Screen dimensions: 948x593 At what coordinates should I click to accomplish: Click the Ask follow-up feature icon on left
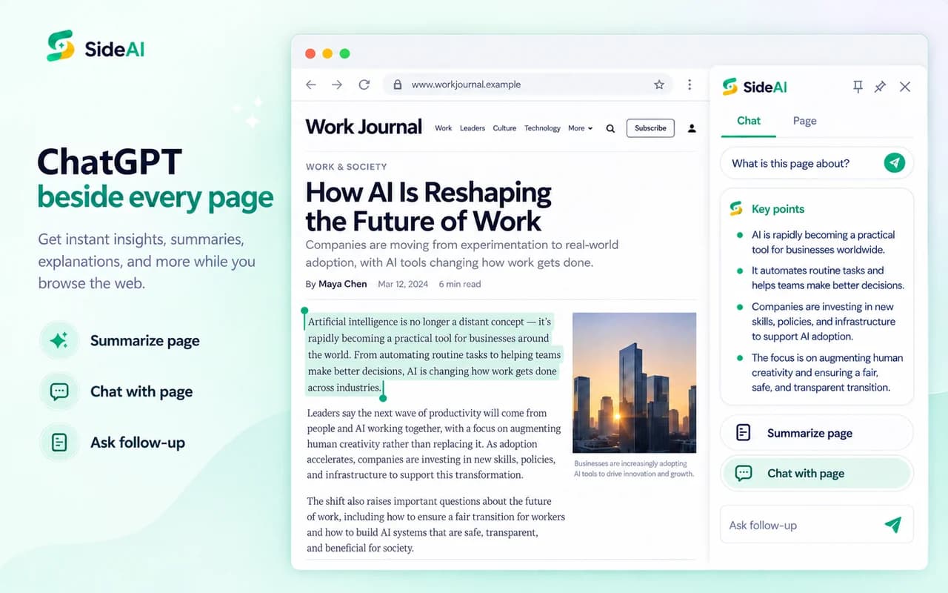[59, 443]
